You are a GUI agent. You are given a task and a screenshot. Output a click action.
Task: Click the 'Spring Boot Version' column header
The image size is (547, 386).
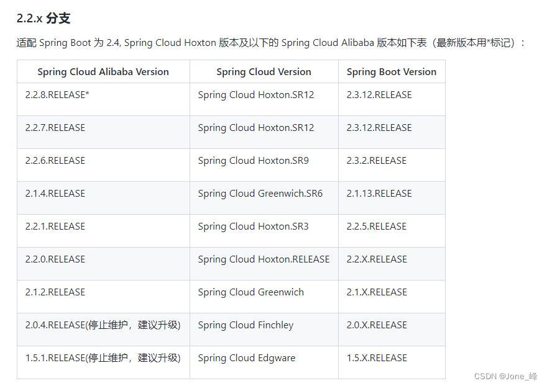click(392, 72)
